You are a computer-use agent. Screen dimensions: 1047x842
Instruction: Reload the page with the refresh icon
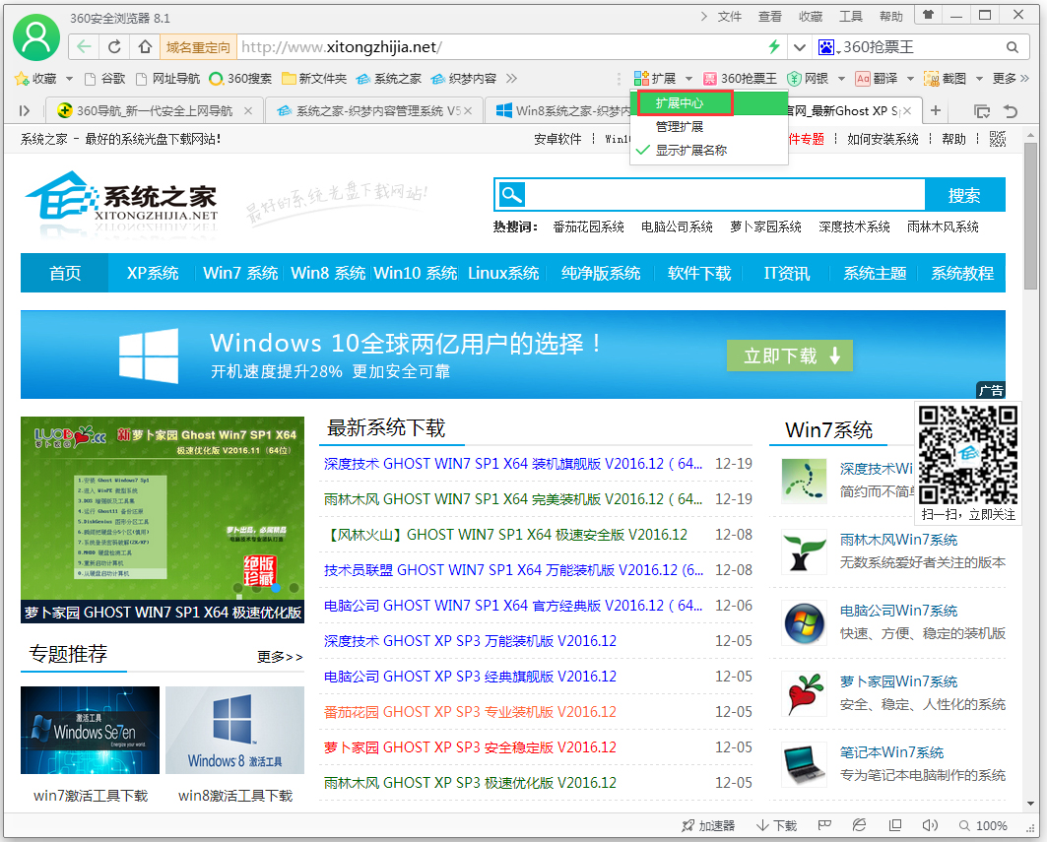tap(115, 46)
